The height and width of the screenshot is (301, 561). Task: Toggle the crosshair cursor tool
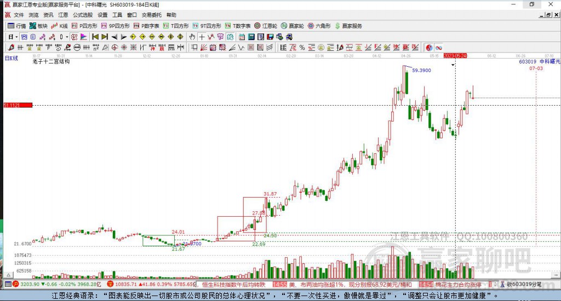coord(202,37)
